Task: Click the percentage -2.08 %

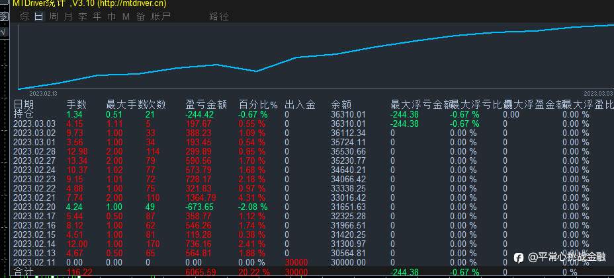Action: coord(253,207)
